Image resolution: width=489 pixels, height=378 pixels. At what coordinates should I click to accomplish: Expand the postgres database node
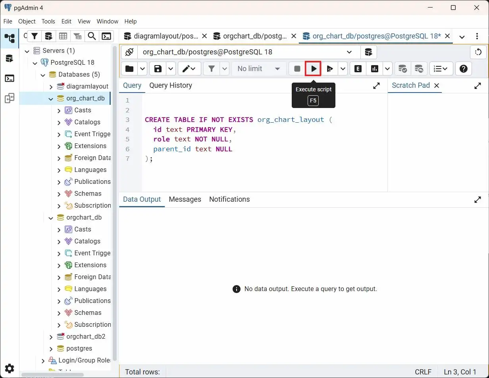tap(51, 349)
